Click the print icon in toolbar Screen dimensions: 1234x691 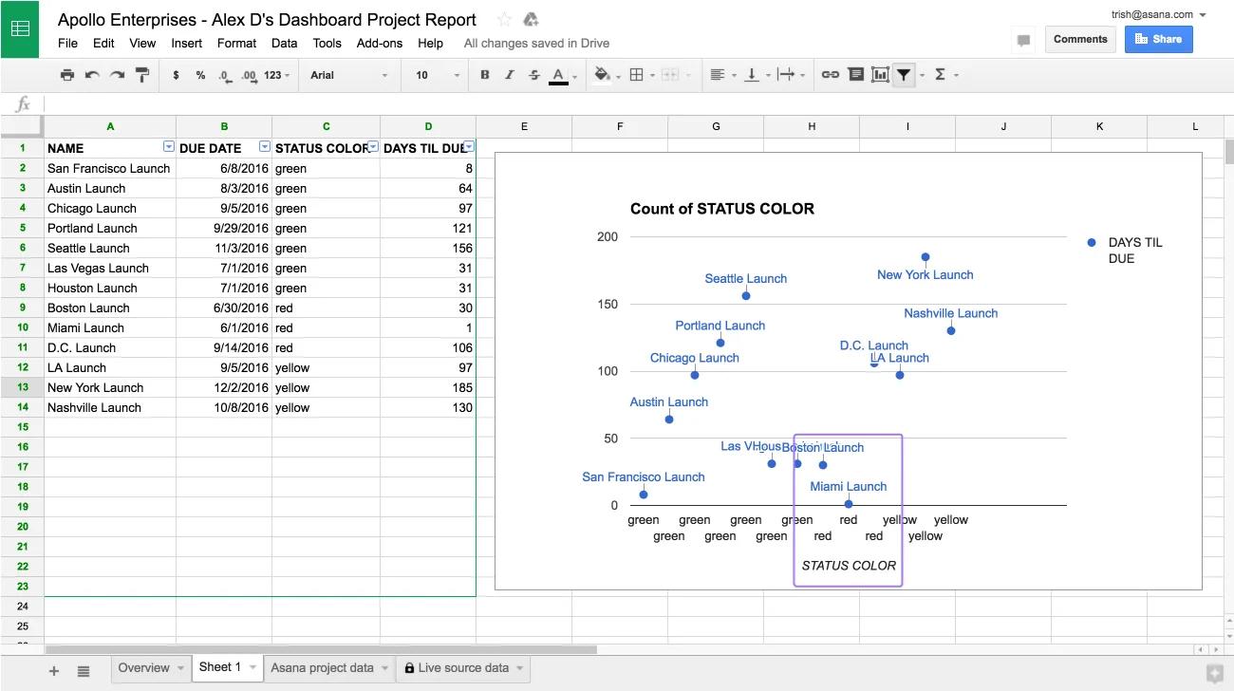(66, 75)
